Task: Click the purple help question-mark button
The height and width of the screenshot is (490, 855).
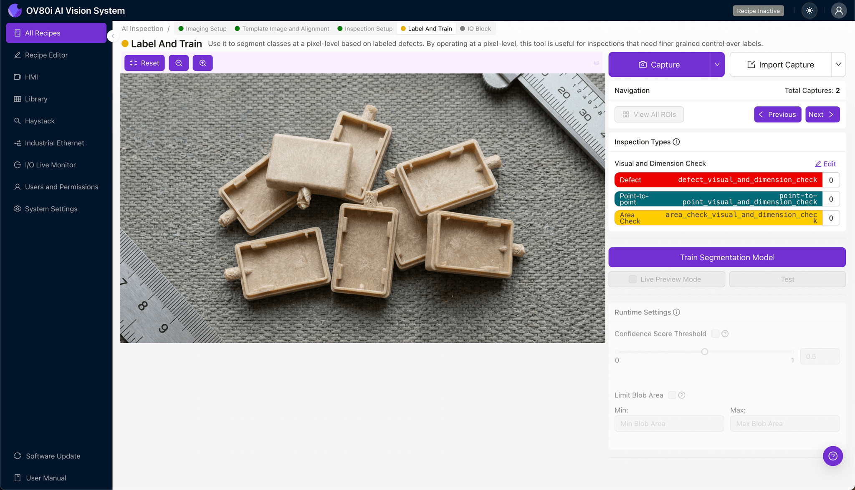Action: [832, 456]
